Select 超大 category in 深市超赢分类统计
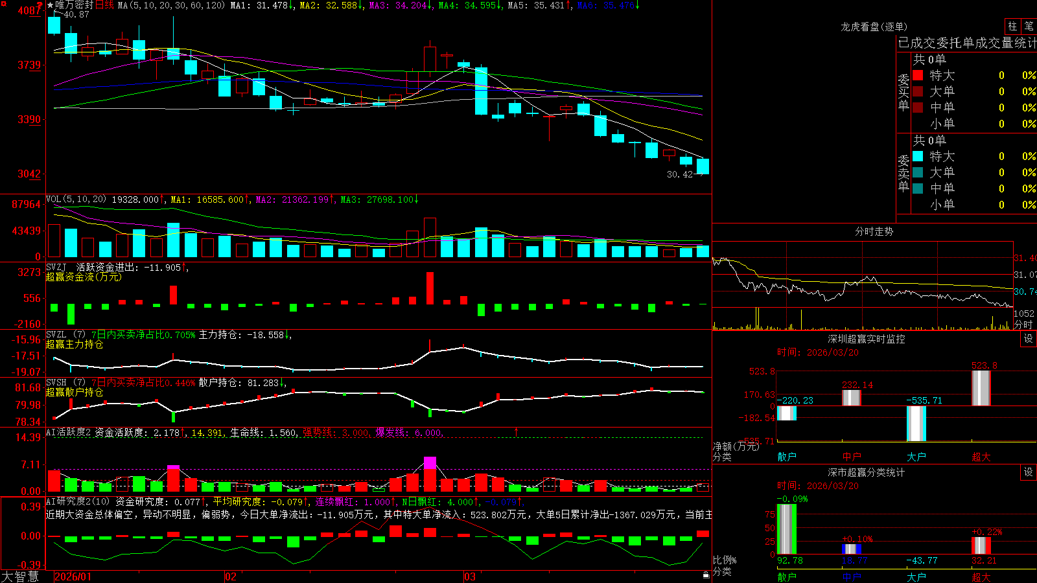This screenshot has height=583, width=1037. click(x=981, y=577)
